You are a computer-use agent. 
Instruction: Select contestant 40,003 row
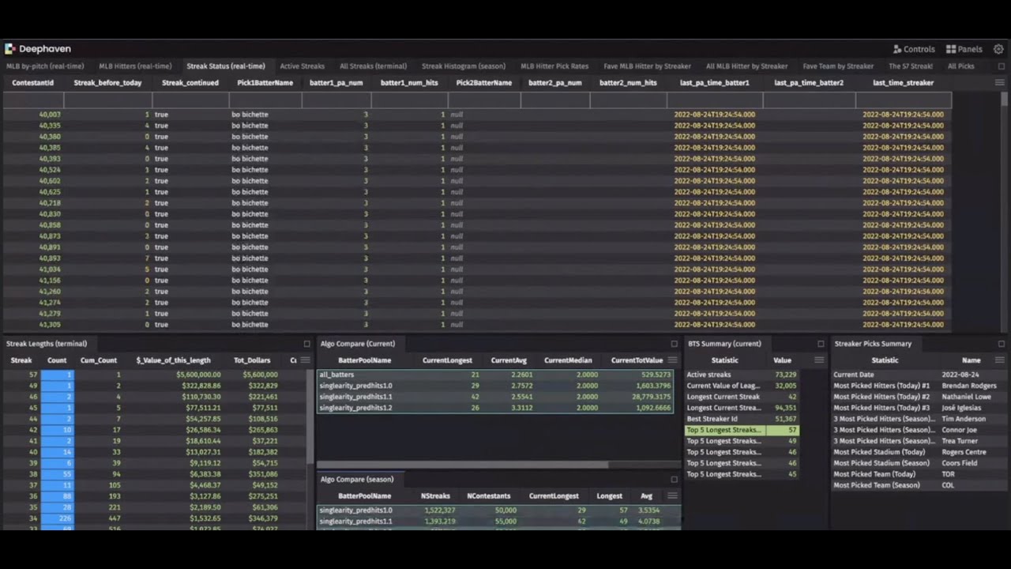[477, 115]
